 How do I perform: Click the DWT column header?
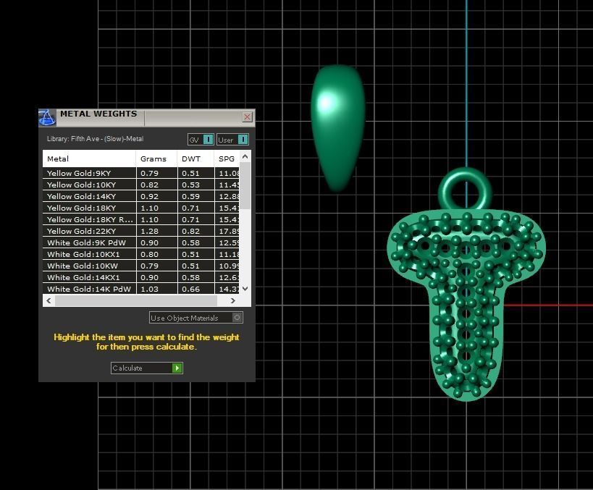(195, 159)
